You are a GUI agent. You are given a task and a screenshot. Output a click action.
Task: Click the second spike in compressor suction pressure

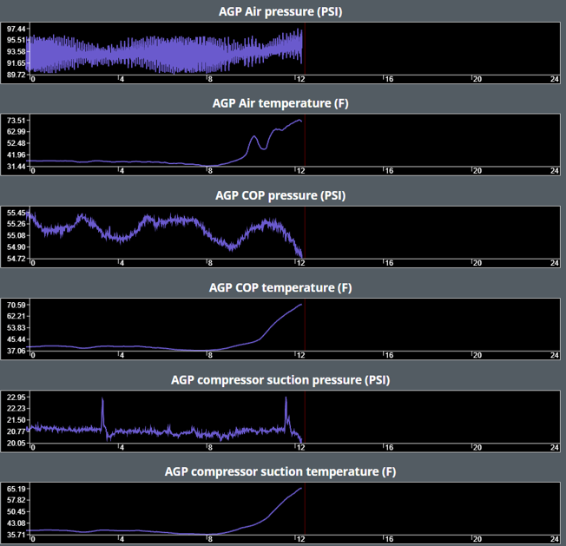point(286,400)
